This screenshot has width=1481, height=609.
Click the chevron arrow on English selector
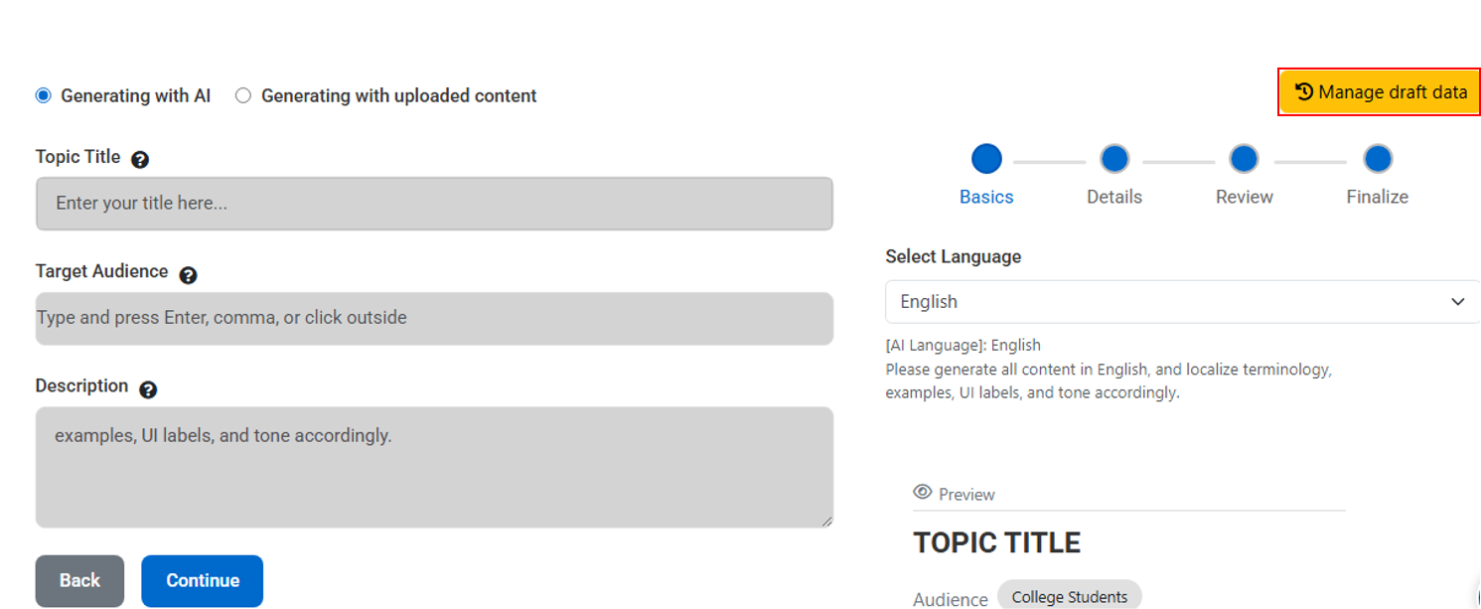click(1457, 302)
